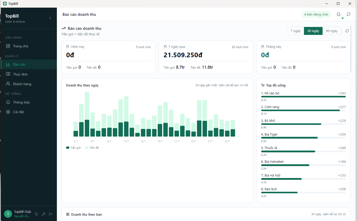Open the 7 ngày qua revenue card
Image resolution: width=357 pixels, height=221 pixels.
pos(206,57)
